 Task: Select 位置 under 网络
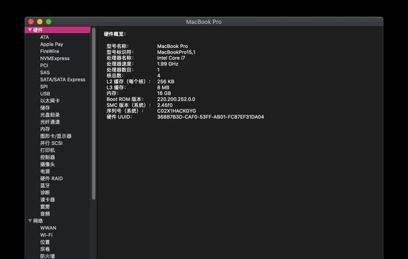[45, 242]
